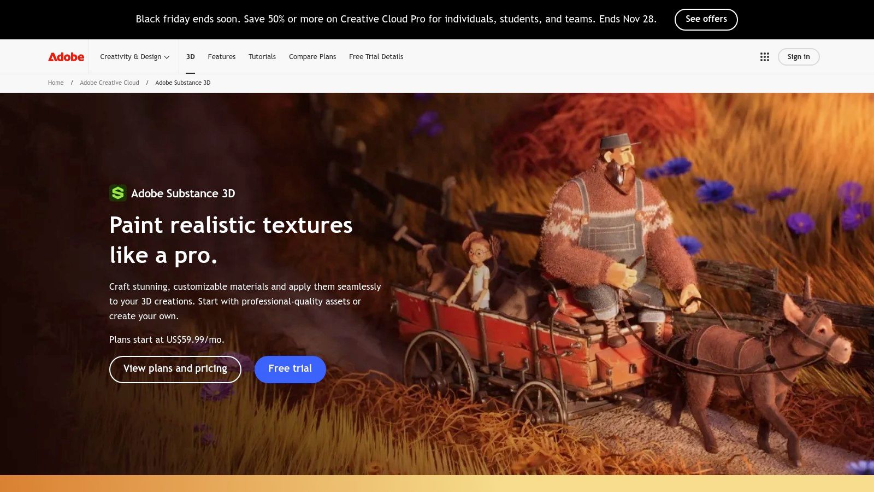
Task: Start a Free trial
Action: pyautogui.click(x=290, y=369)
